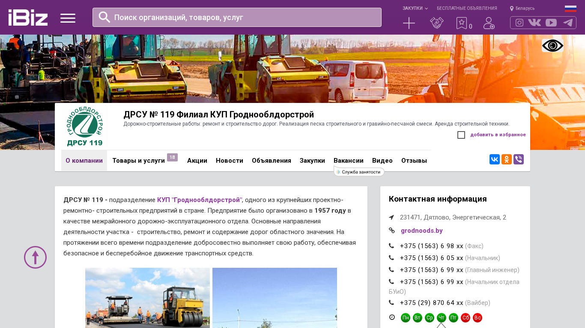585x328 pixels.
Task: Select Sunday (Вс) working day
Action: click(478, 318)
